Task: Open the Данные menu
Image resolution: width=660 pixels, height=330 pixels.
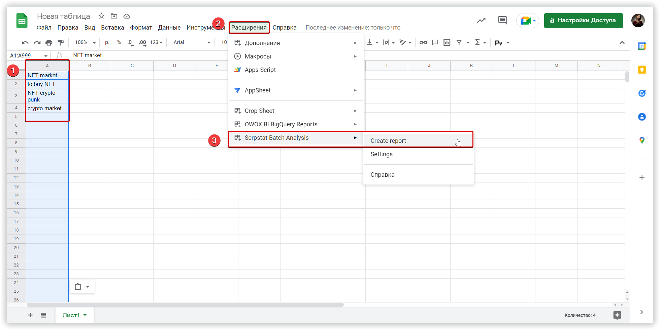Action: click(169, 28)
